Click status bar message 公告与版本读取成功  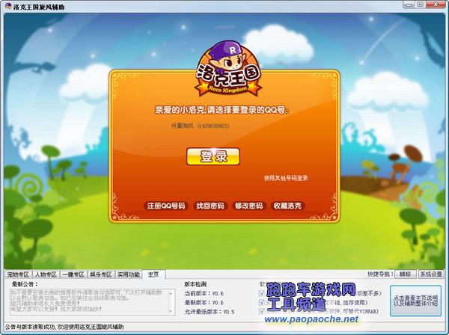click(64, 327)
